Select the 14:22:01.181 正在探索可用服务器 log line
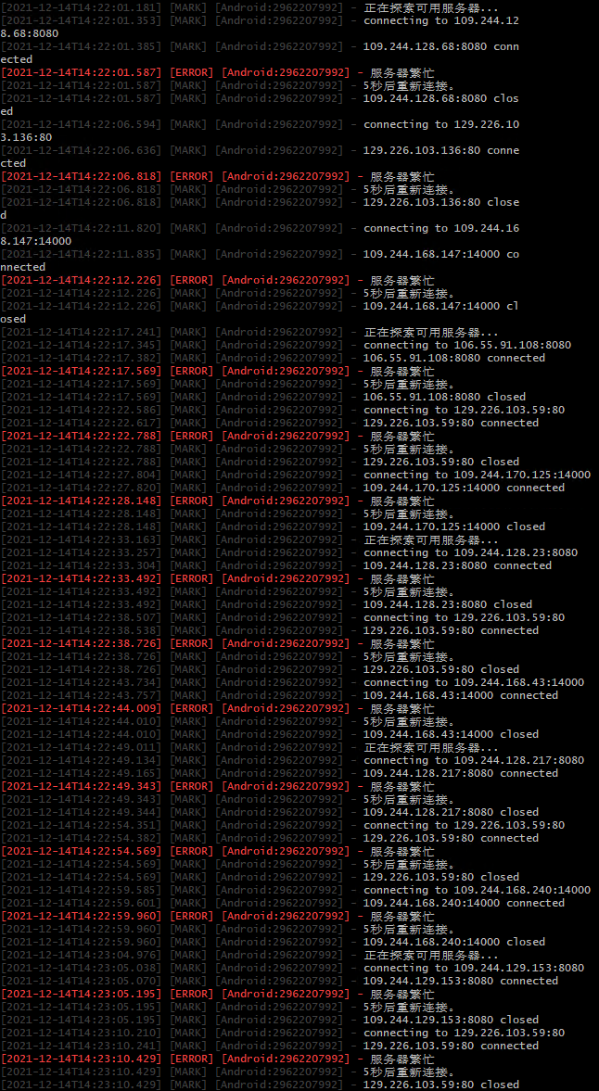 [249, 7]
